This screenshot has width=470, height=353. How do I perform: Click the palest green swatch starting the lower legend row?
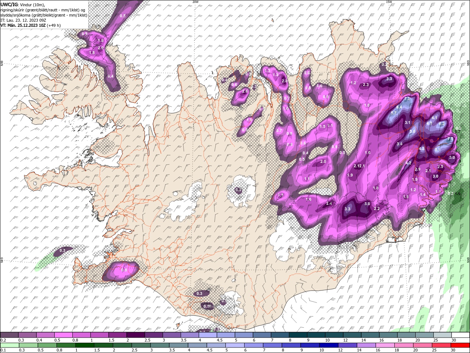[x=9, y=345]
